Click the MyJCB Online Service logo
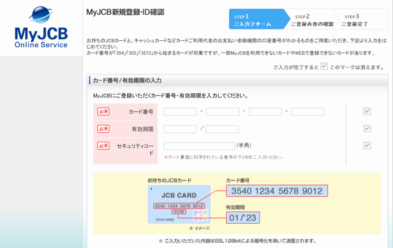 [x=40, y=28]
